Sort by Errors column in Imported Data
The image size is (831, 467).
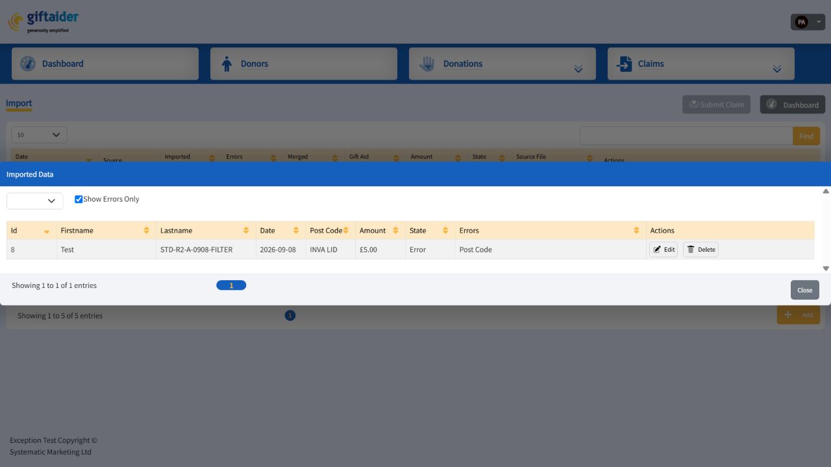pyautogui.click(x=636, y=230)
